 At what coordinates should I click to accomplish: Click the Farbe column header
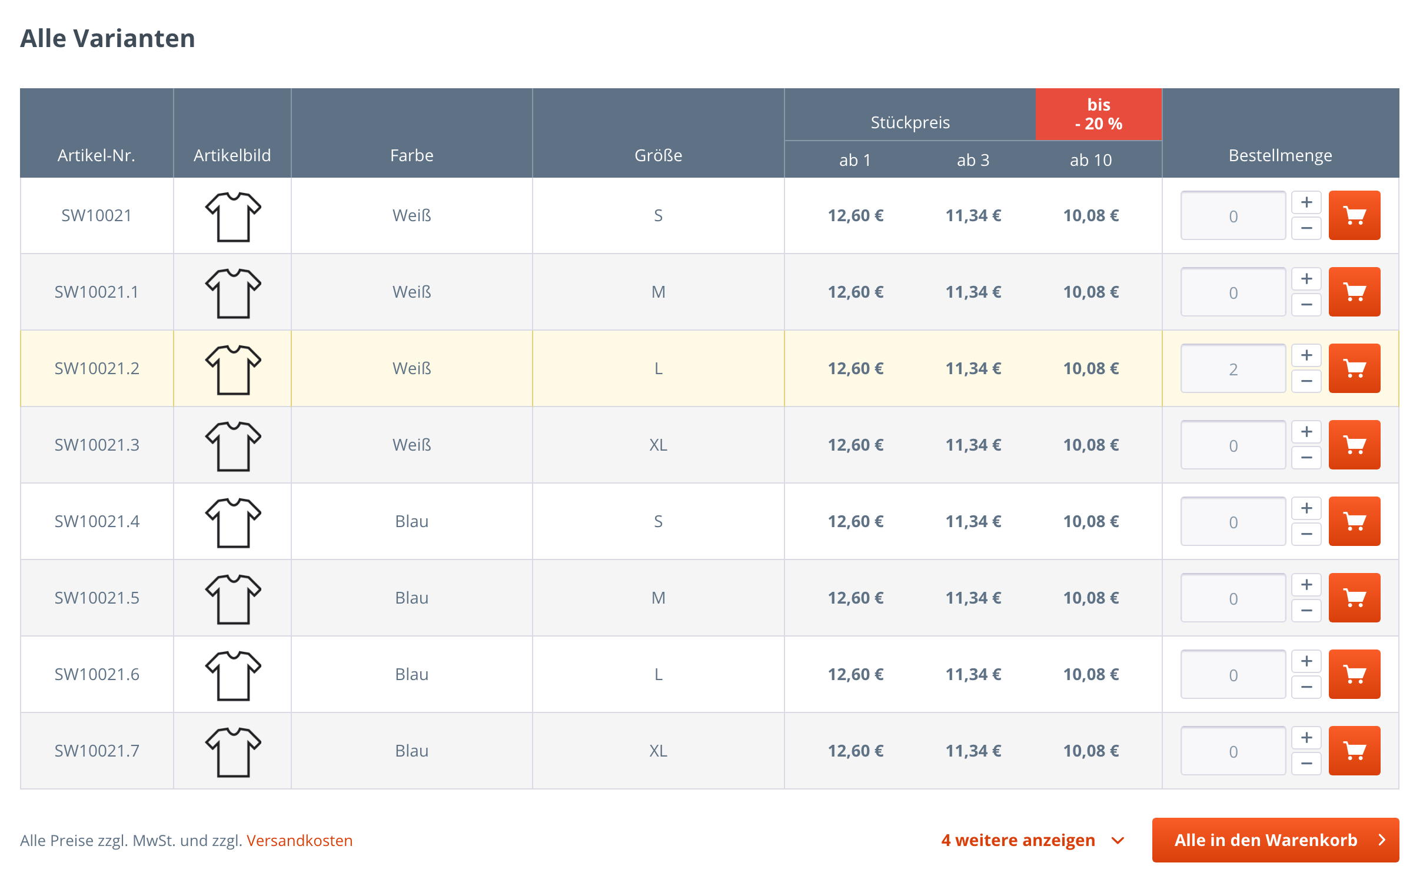pyautogui.click(x=411, y=155)
